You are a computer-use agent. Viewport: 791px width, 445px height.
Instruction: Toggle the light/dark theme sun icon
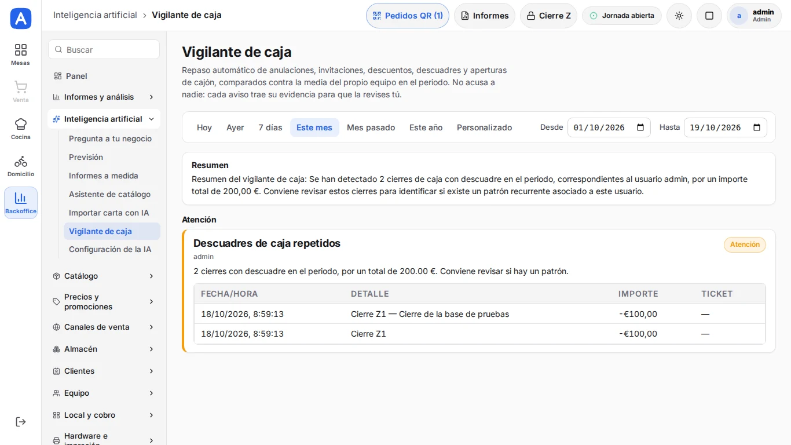point(679,16)
